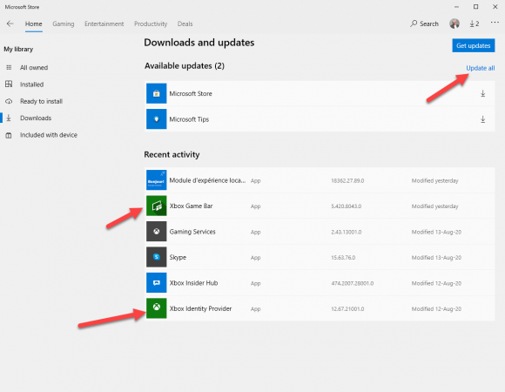The image size is (505, 392).
Task: Minimize the Microsoft Store window
Action: pos(456,7)
